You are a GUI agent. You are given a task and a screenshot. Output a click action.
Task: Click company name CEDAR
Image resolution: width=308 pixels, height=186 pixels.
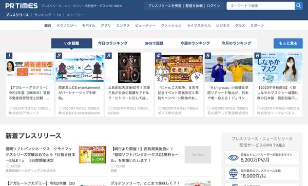click(113, 113)
